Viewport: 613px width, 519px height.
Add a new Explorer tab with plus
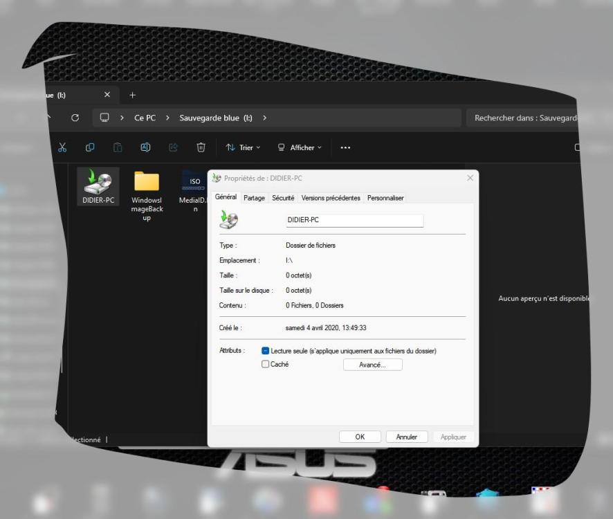(x=134, y=95)
